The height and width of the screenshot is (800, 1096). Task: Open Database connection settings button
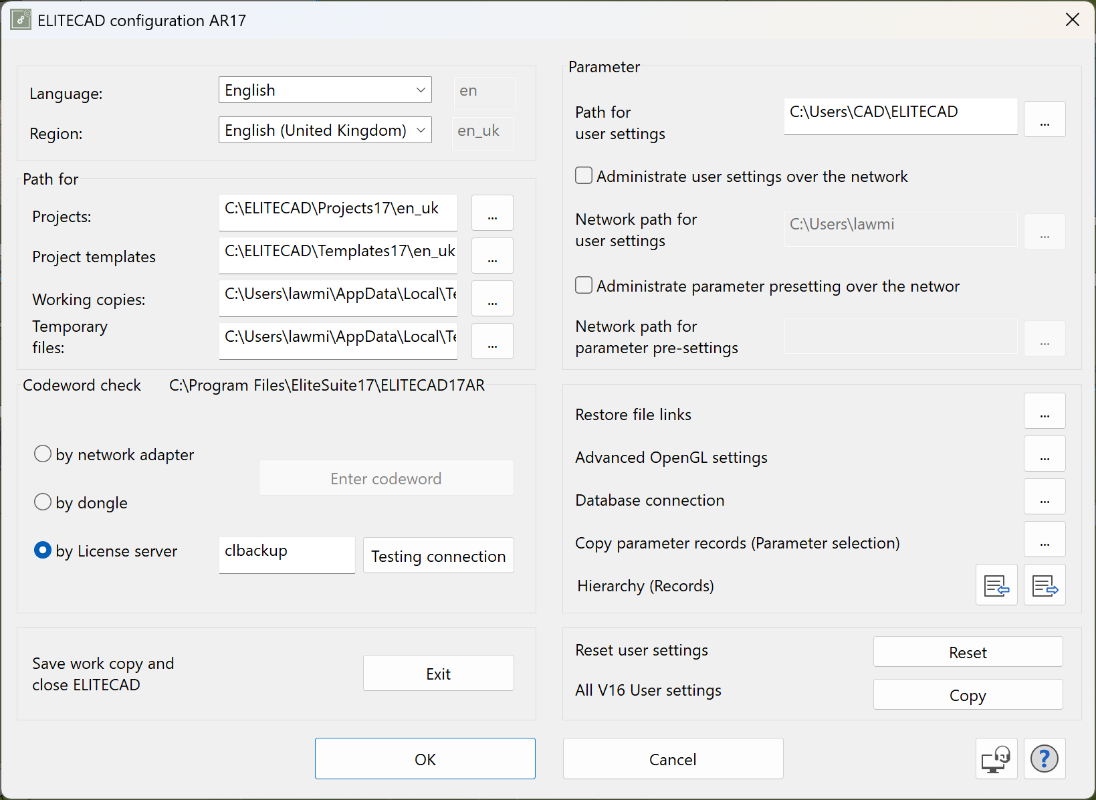coord(1044,496)
